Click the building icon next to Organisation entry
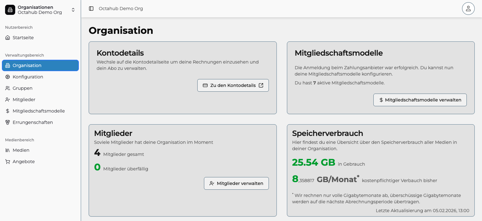Viewport: 482px width, 221px height. pos(7,65)
